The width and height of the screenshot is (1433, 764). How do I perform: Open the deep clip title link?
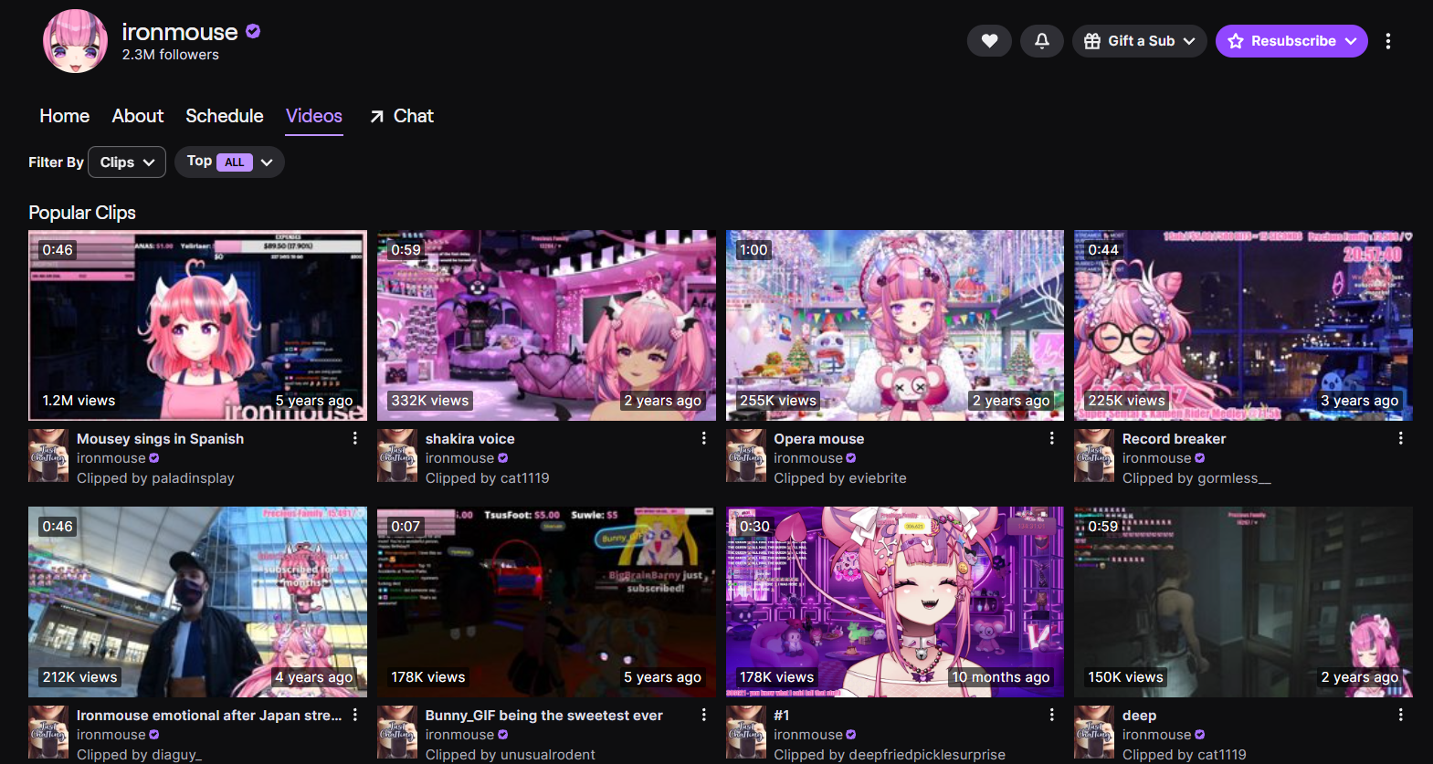click(x=1139, y=716)
